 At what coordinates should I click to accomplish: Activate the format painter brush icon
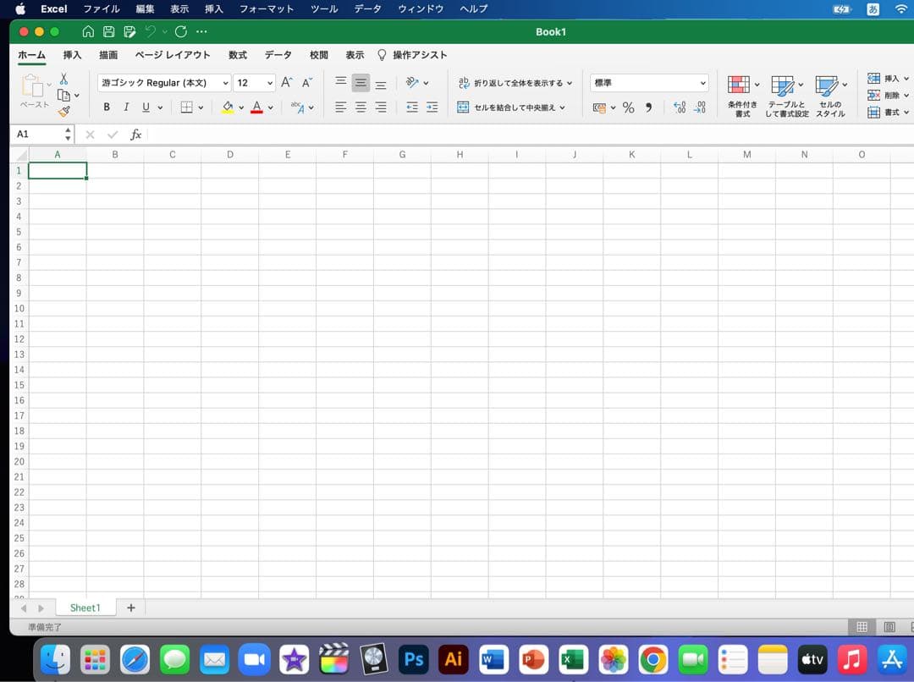pyautogui.click(x=64, y=111)
